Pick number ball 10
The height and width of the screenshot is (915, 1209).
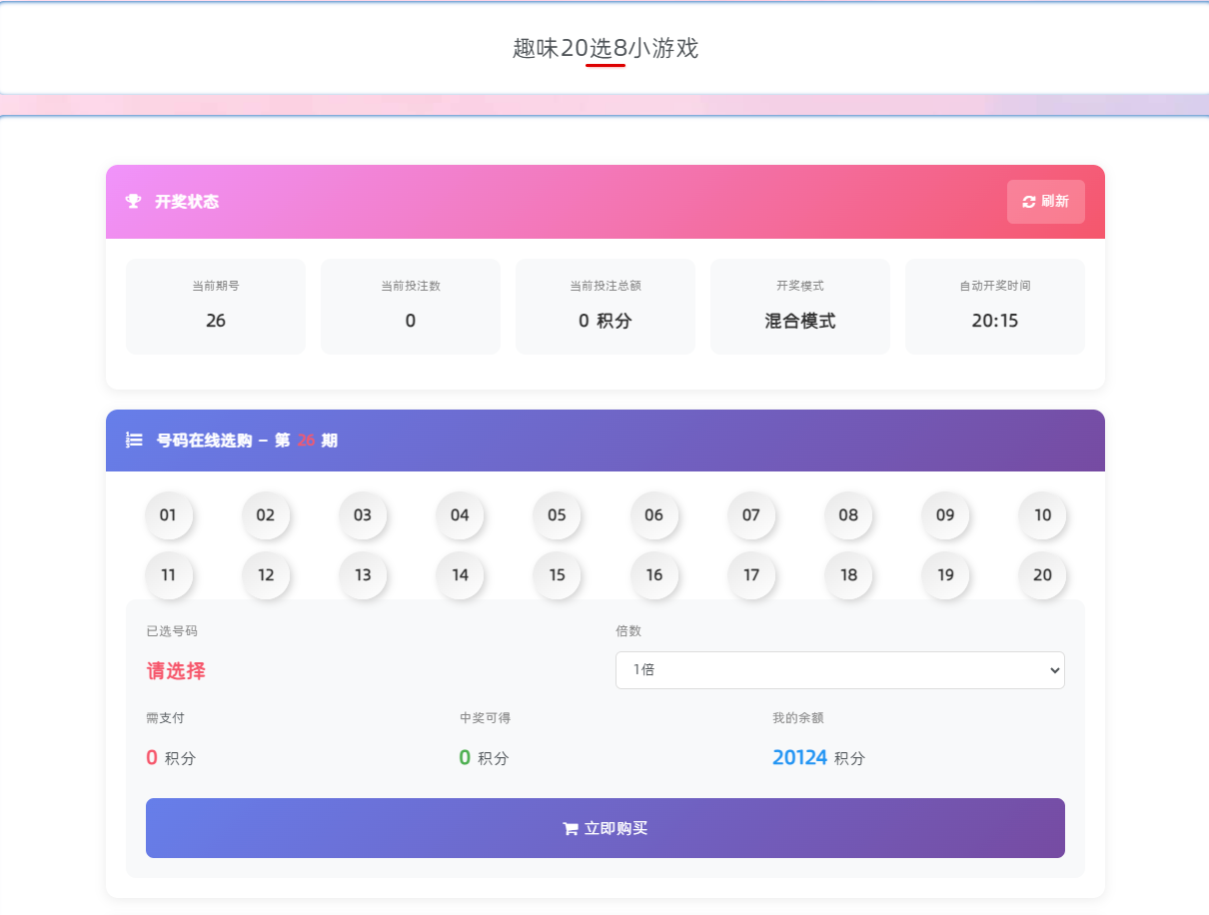[x=1042, y=515]
